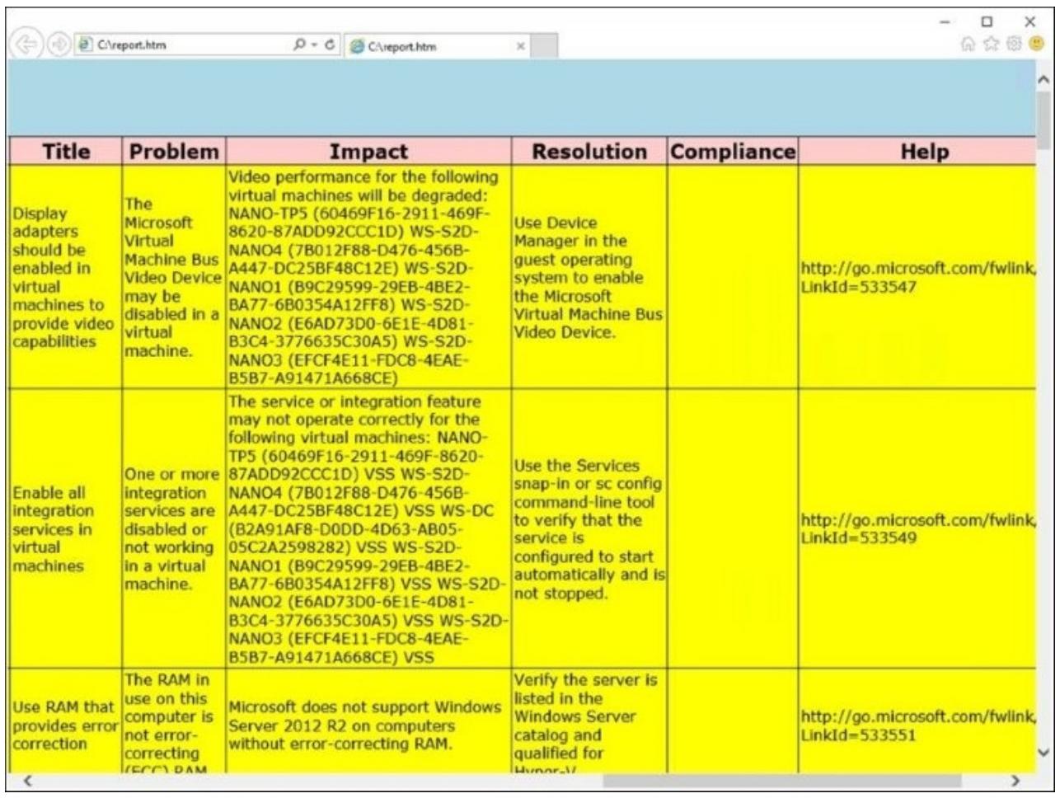Click 'One or more integration services are disabled' cell

click(x=174, y=529)
